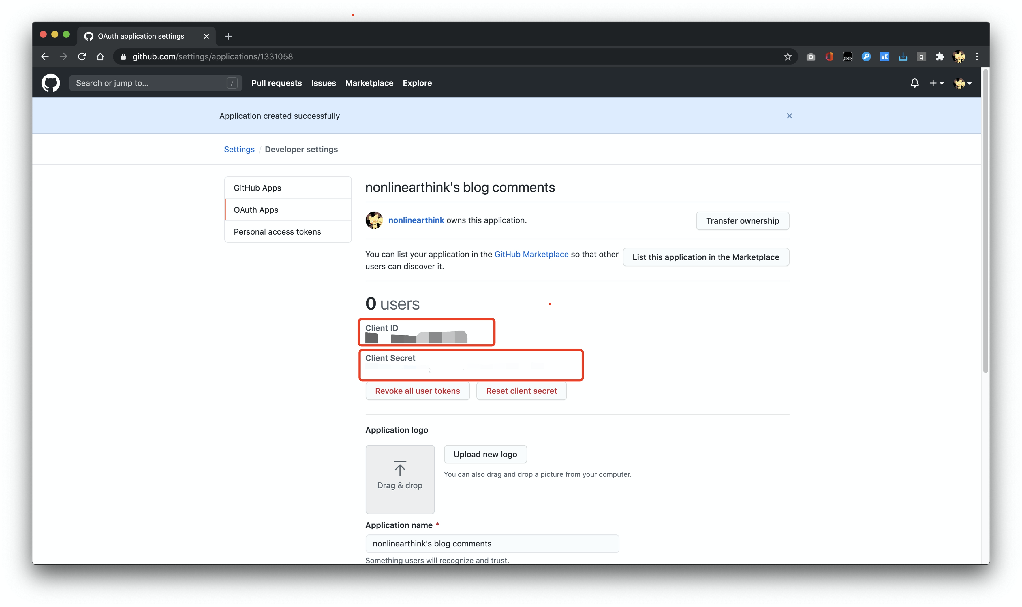This screenshot has width=1022, height=607.
Task: Open the puzzle-piece Extensions menu
Action: coord(940,56)
